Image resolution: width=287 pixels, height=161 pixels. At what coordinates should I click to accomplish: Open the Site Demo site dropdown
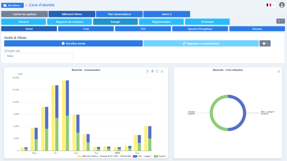pos(12,5)
